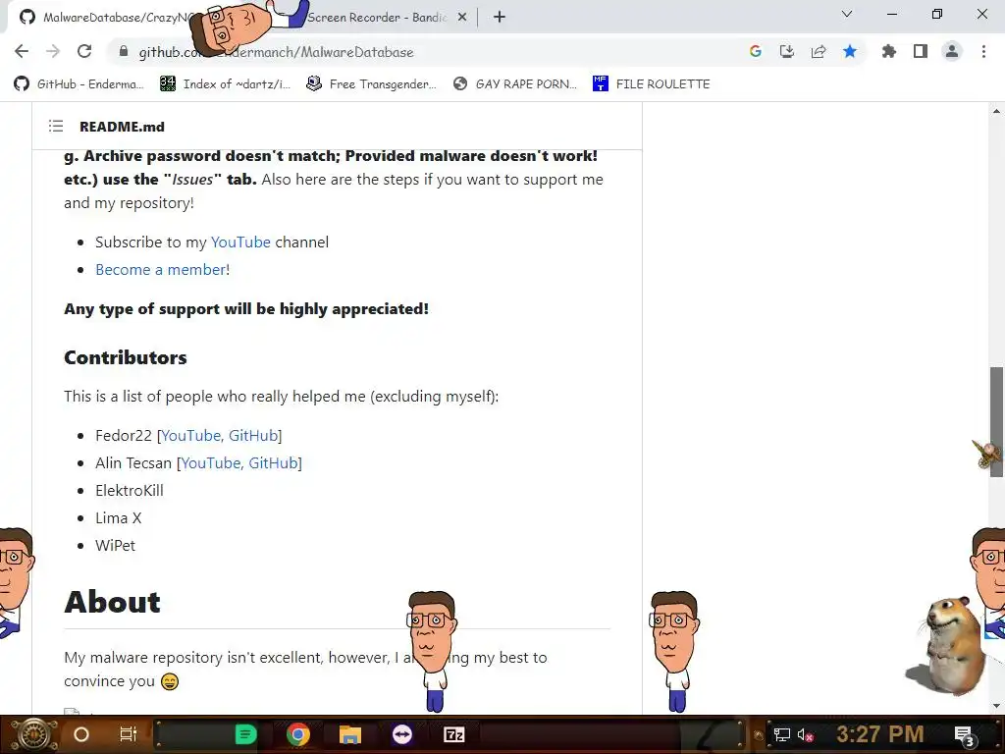Open the Chrome three-dot menu

[983, 51]
